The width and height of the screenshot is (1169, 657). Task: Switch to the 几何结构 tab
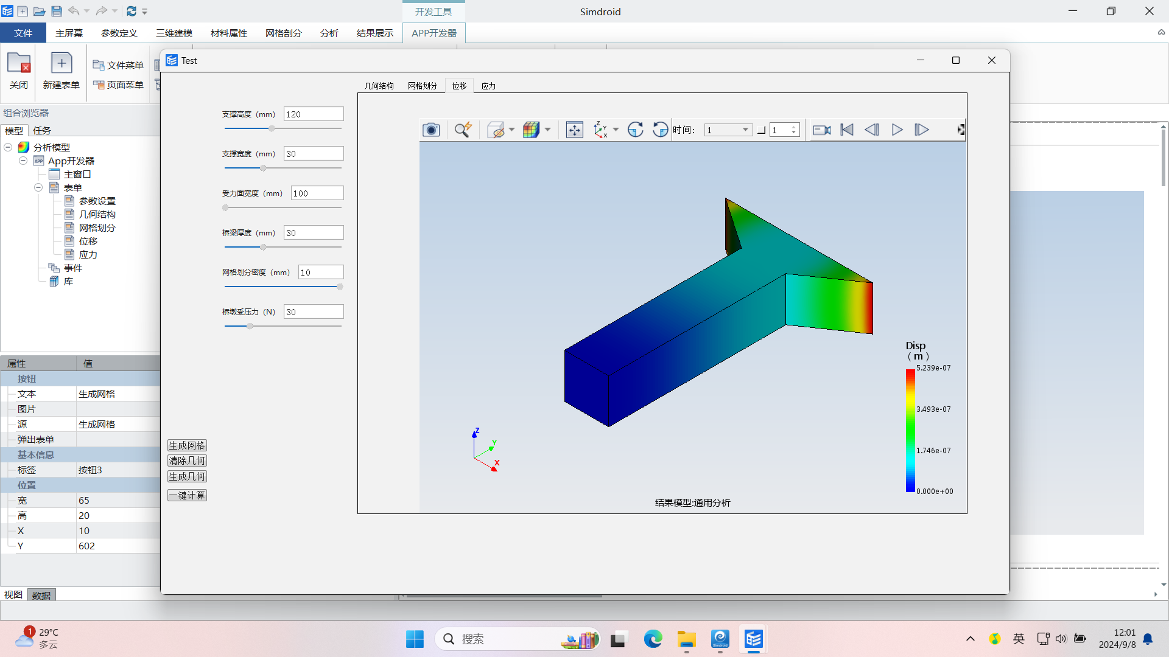coord(379,86)
